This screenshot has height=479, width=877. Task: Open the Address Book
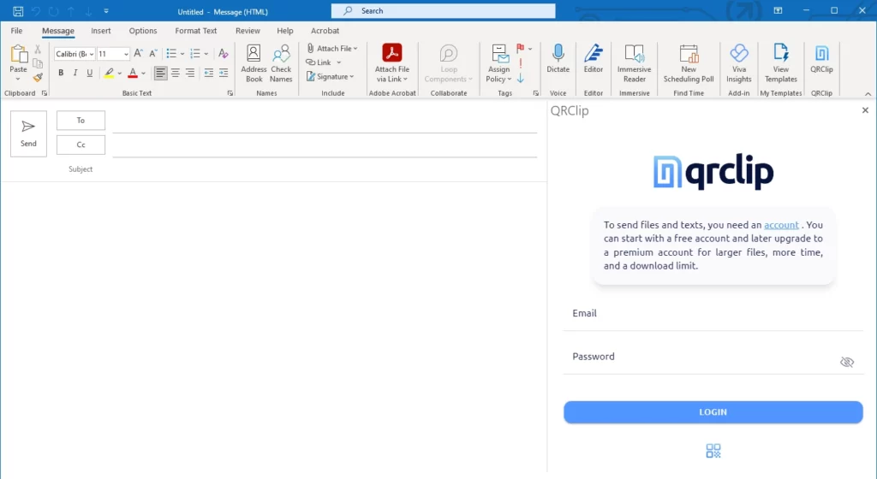(254, 63)
